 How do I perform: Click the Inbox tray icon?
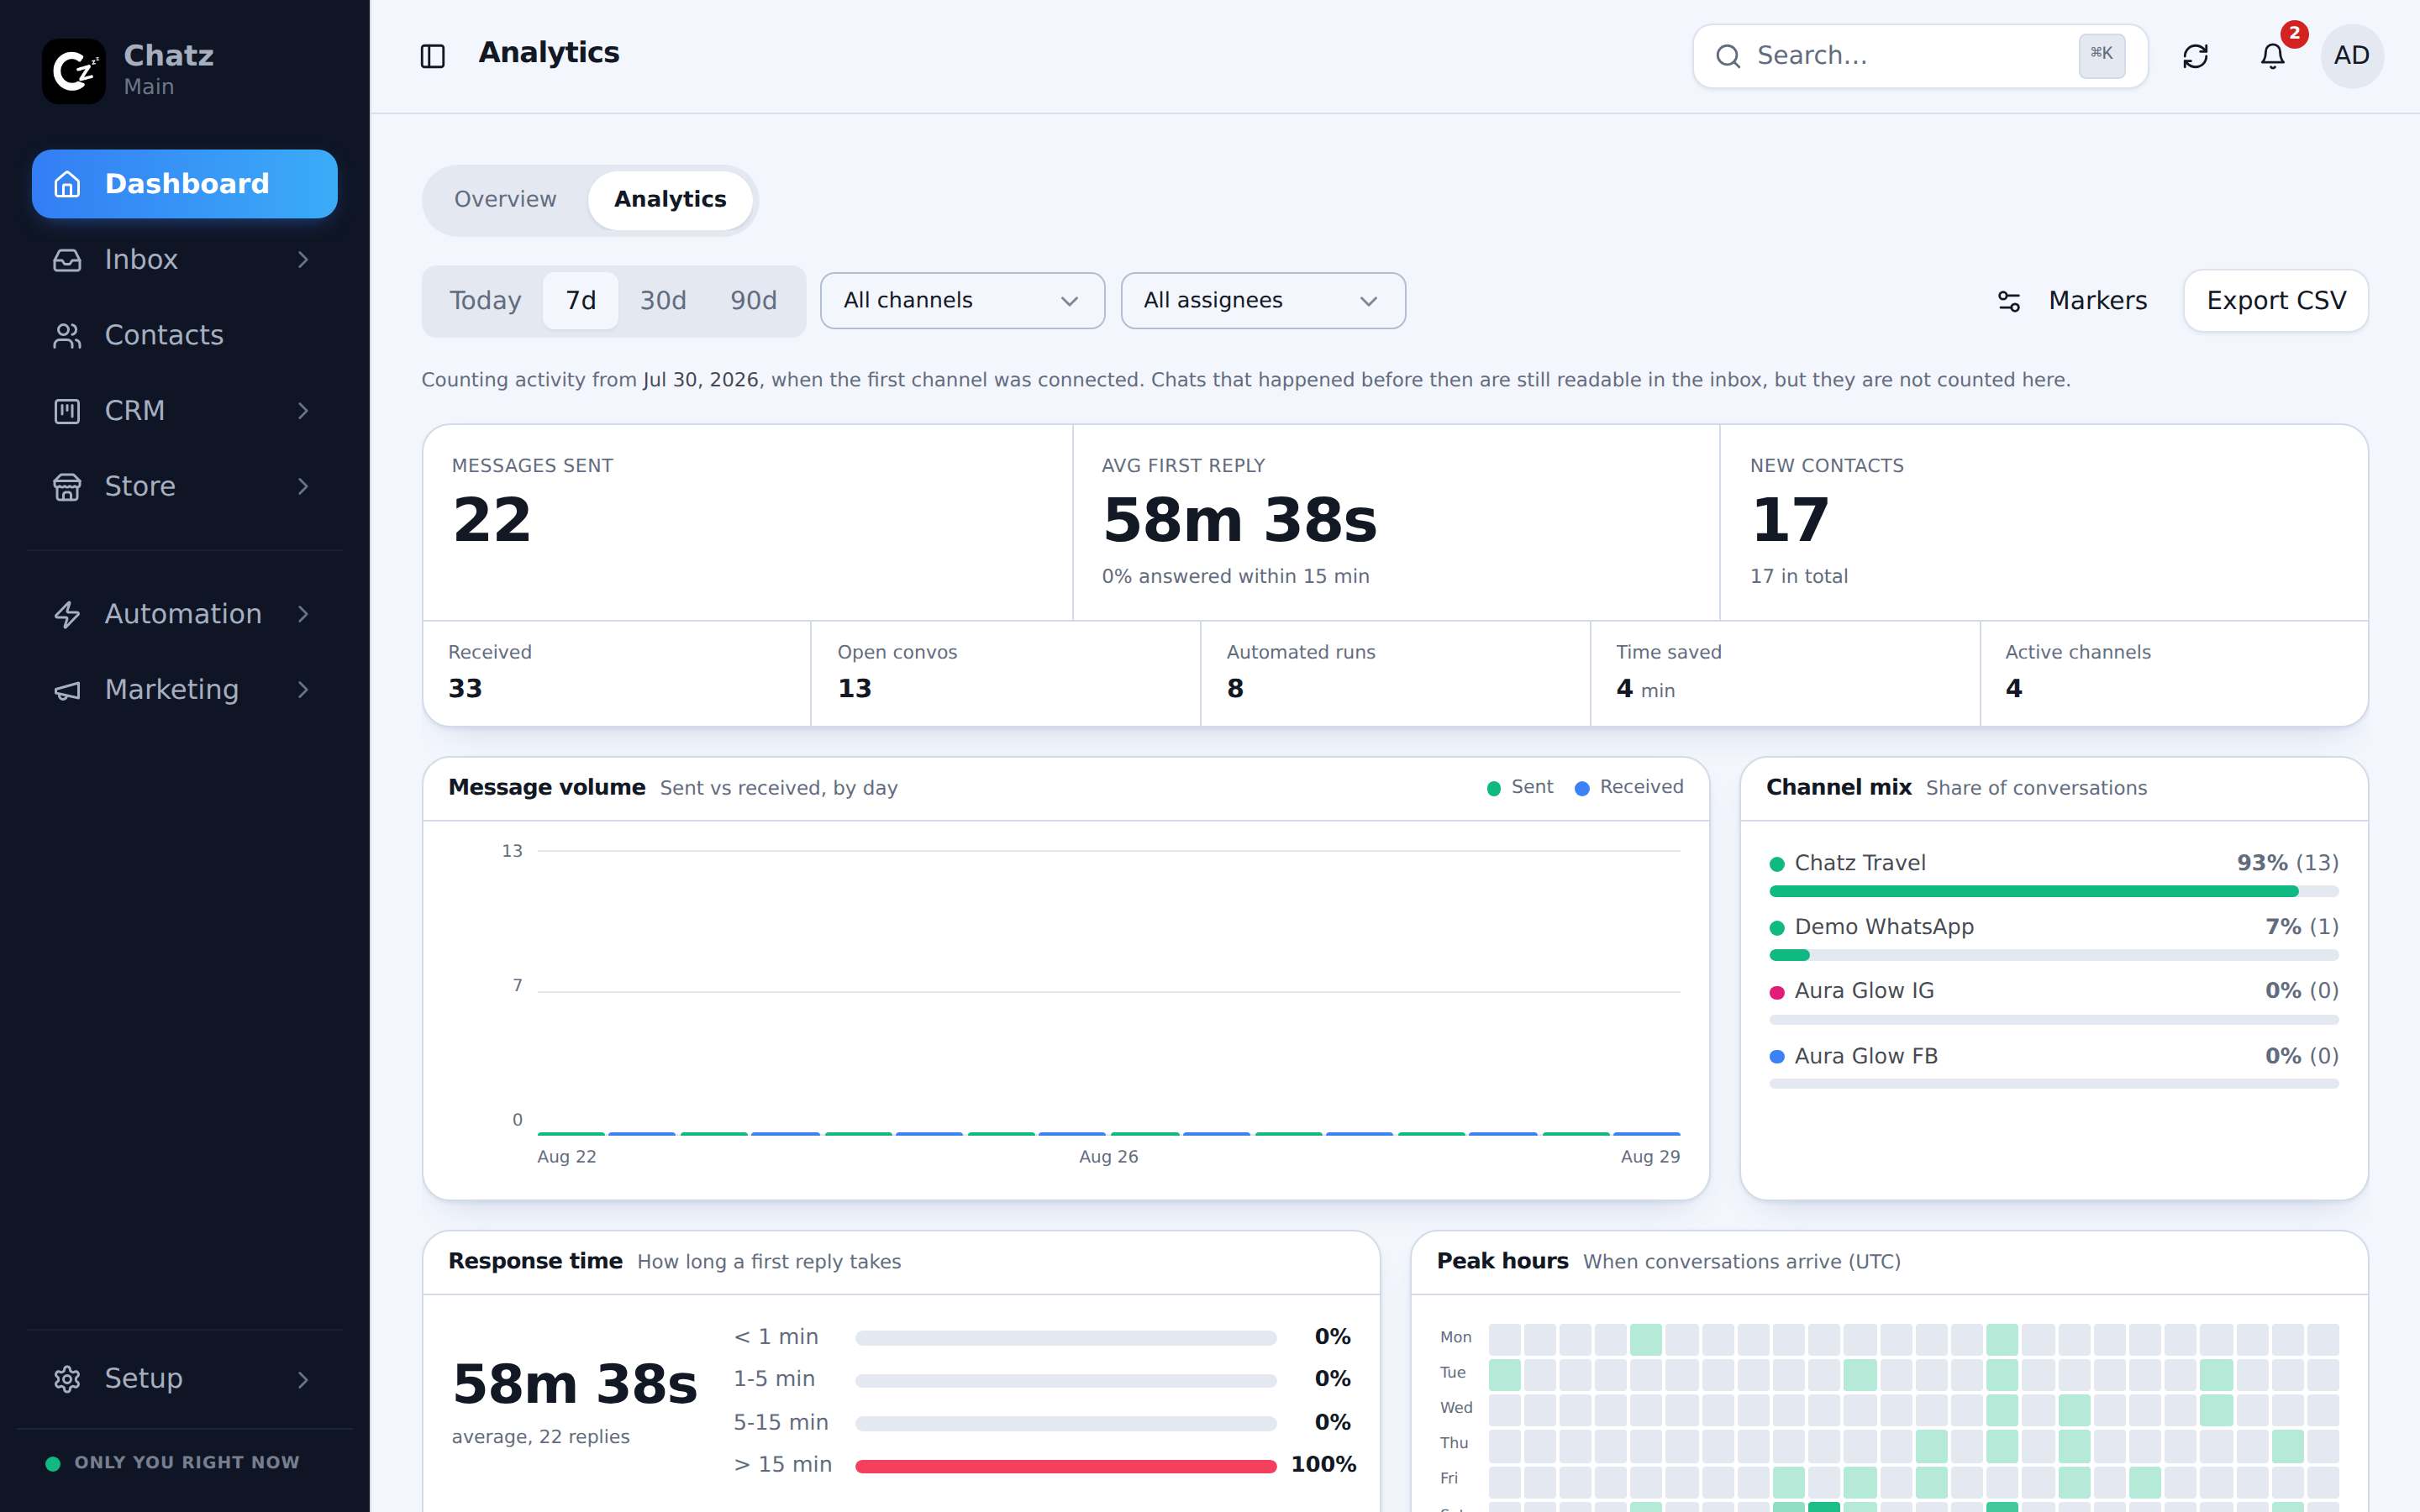coord(67,260)
